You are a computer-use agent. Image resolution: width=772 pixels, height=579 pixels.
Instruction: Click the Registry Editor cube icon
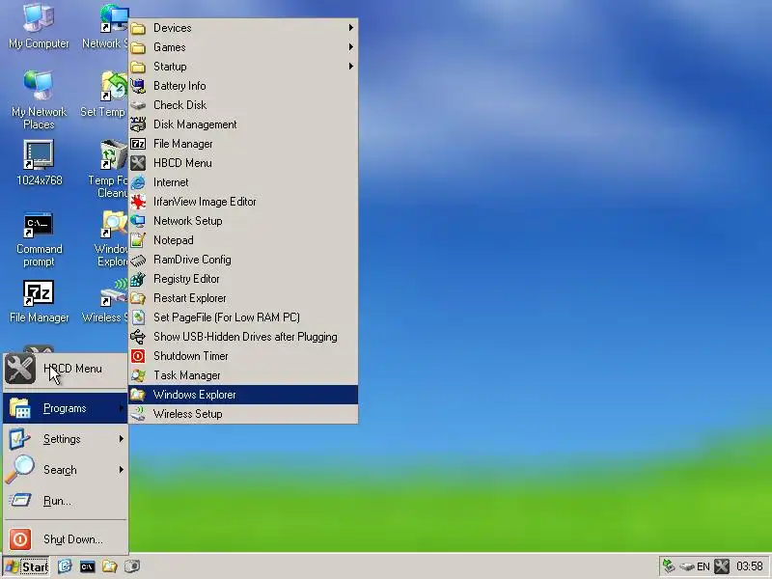[138, 279]
